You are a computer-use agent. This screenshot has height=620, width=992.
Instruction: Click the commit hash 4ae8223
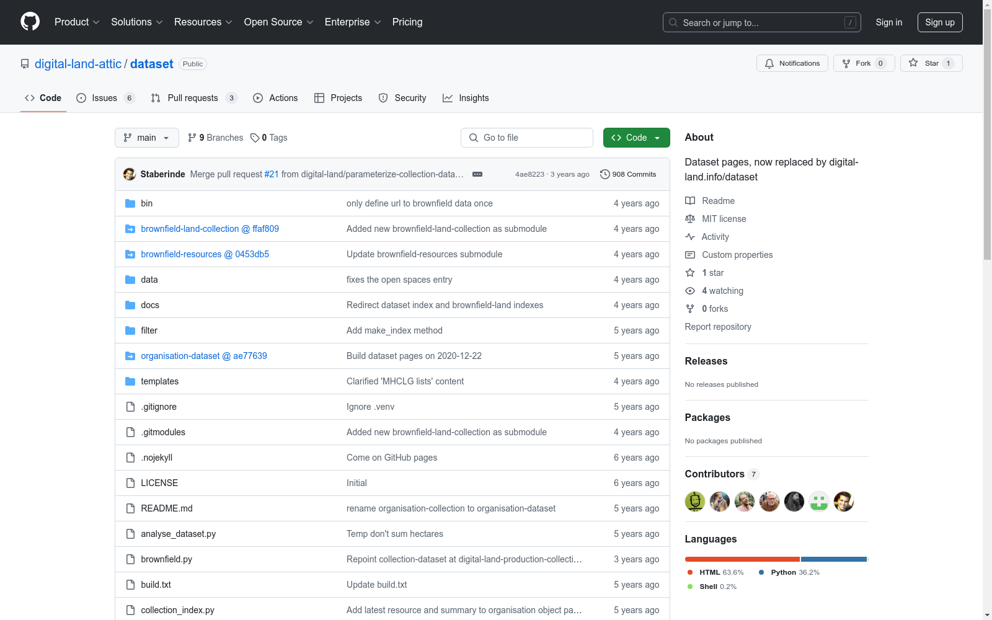pos(529,174)
